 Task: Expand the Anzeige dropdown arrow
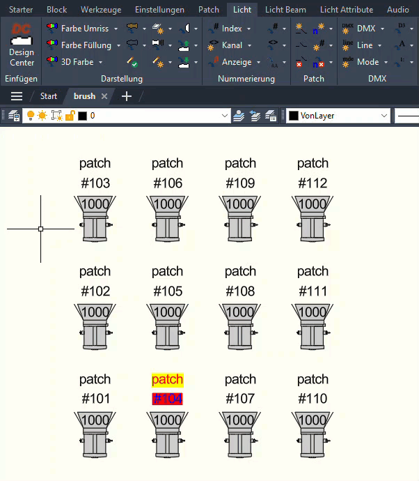258,62
